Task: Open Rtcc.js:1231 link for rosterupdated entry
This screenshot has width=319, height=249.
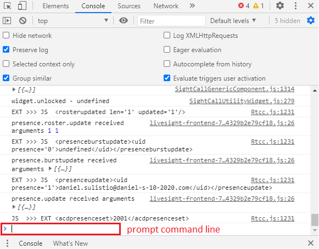Action: (x=273, y=112)
